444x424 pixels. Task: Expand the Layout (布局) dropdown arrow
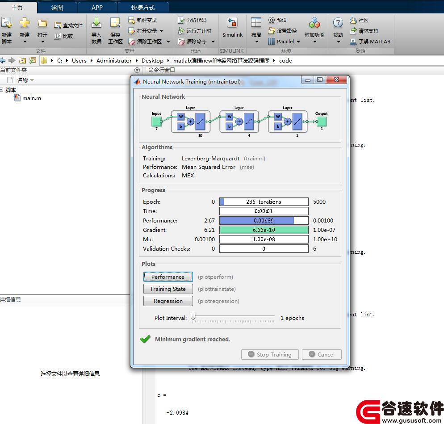(x=256, y=42)
